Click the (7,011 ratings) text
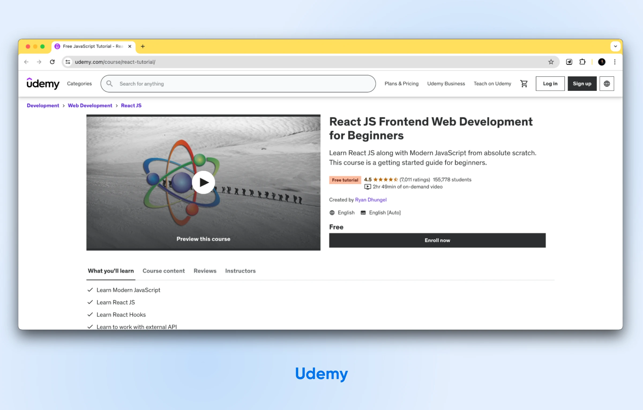 click(414, 180)
